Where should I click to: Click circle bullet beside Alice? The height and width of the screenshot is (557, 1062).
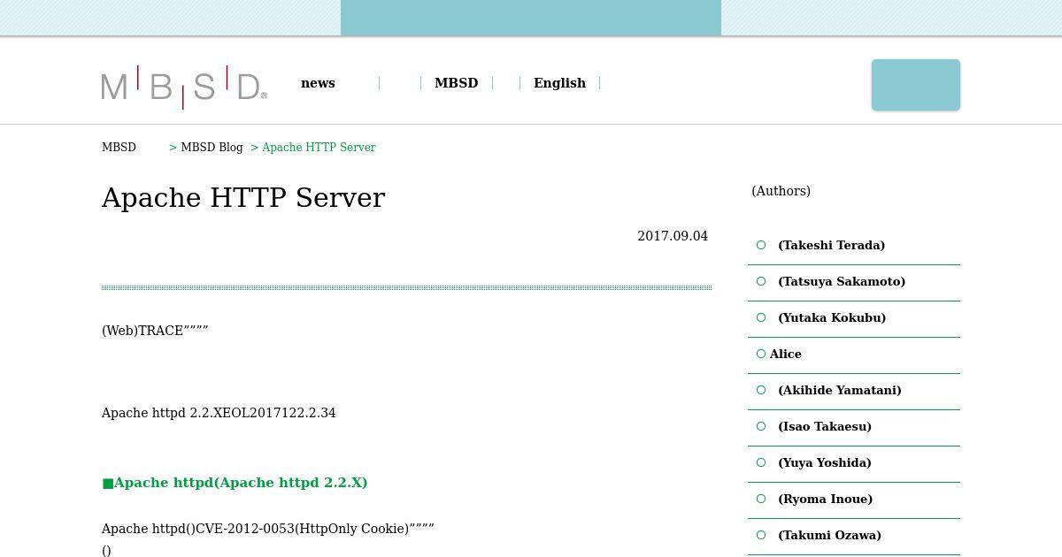click(761, 354)
